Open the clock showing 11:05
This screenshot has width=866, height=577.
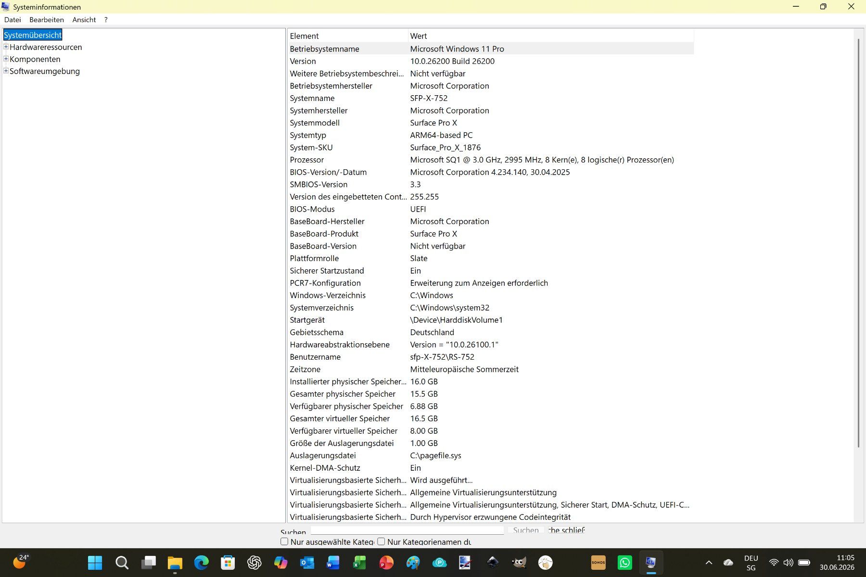pyautogui.click(x=837, y=563)
